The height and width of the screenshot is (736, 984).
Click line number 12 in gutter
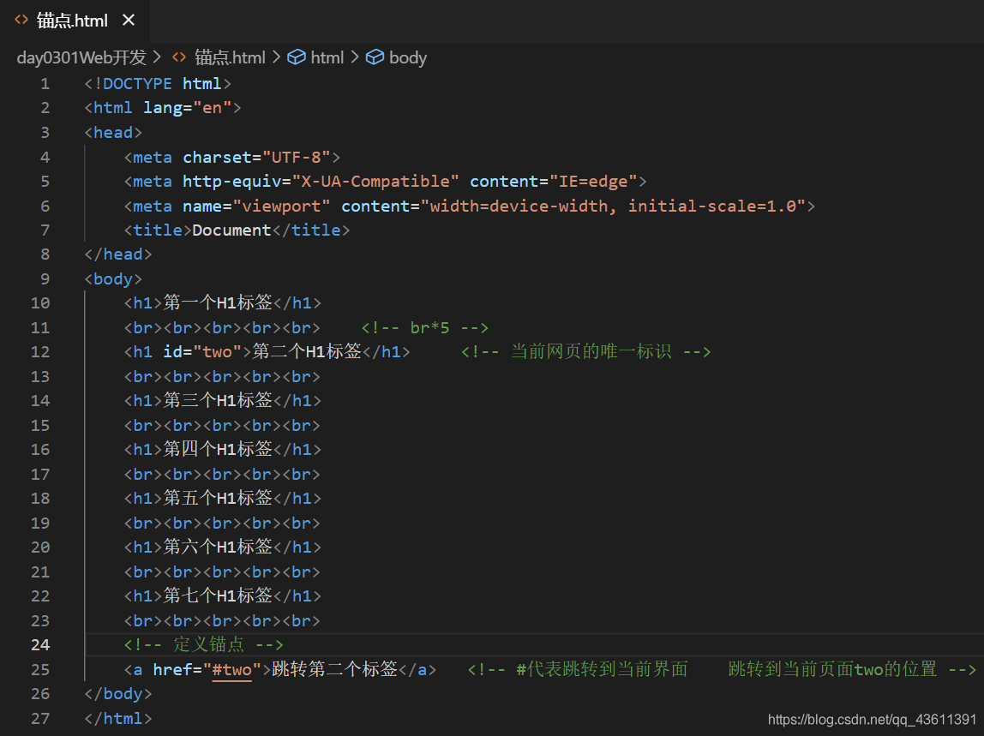pos(40,352)
